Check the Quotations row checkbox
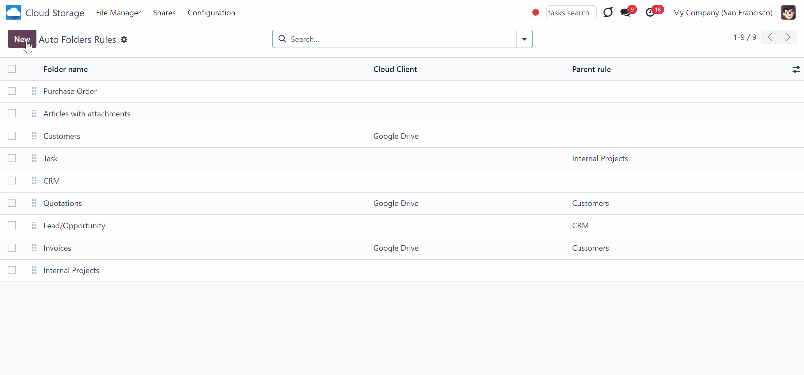Viewport: 804px width, 375px height. pos(12,203)
